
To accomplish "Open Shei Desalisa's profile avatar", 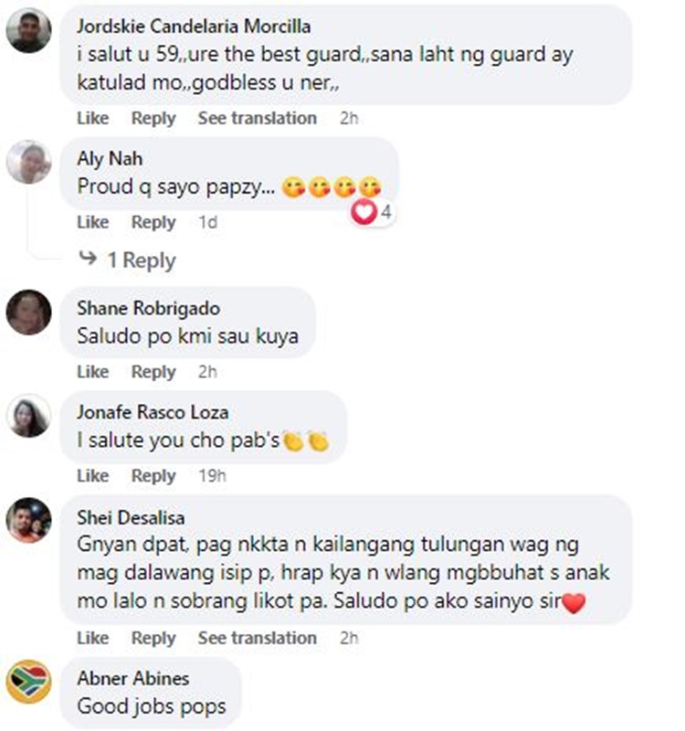I will point(29,520).
